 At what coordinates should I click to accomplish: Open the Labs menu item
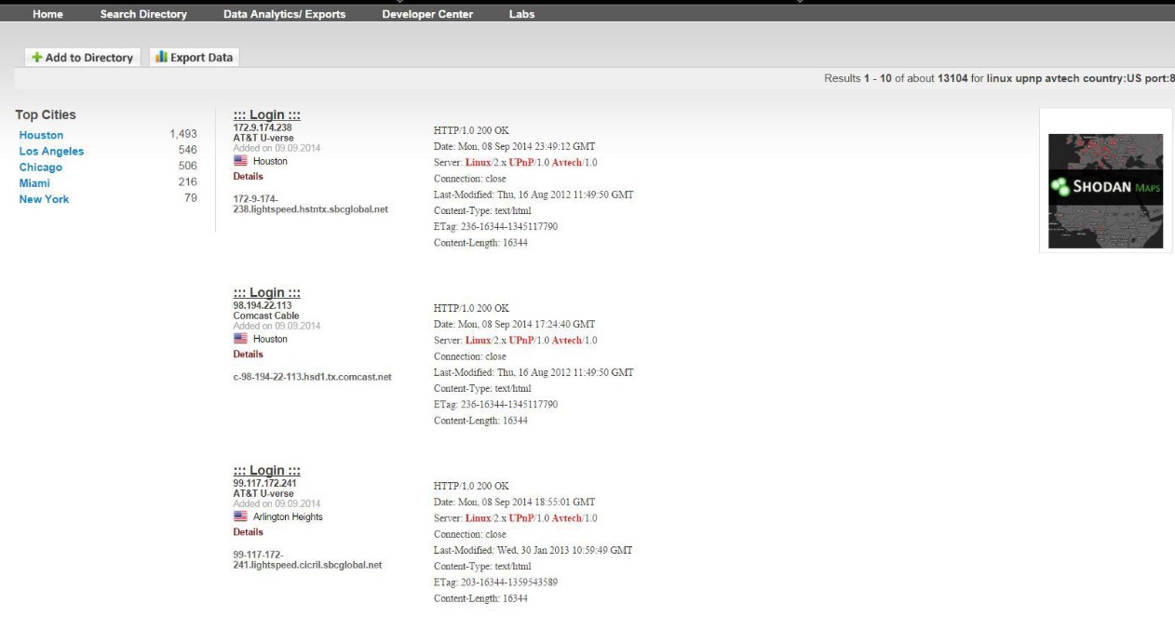coord(521,14)
